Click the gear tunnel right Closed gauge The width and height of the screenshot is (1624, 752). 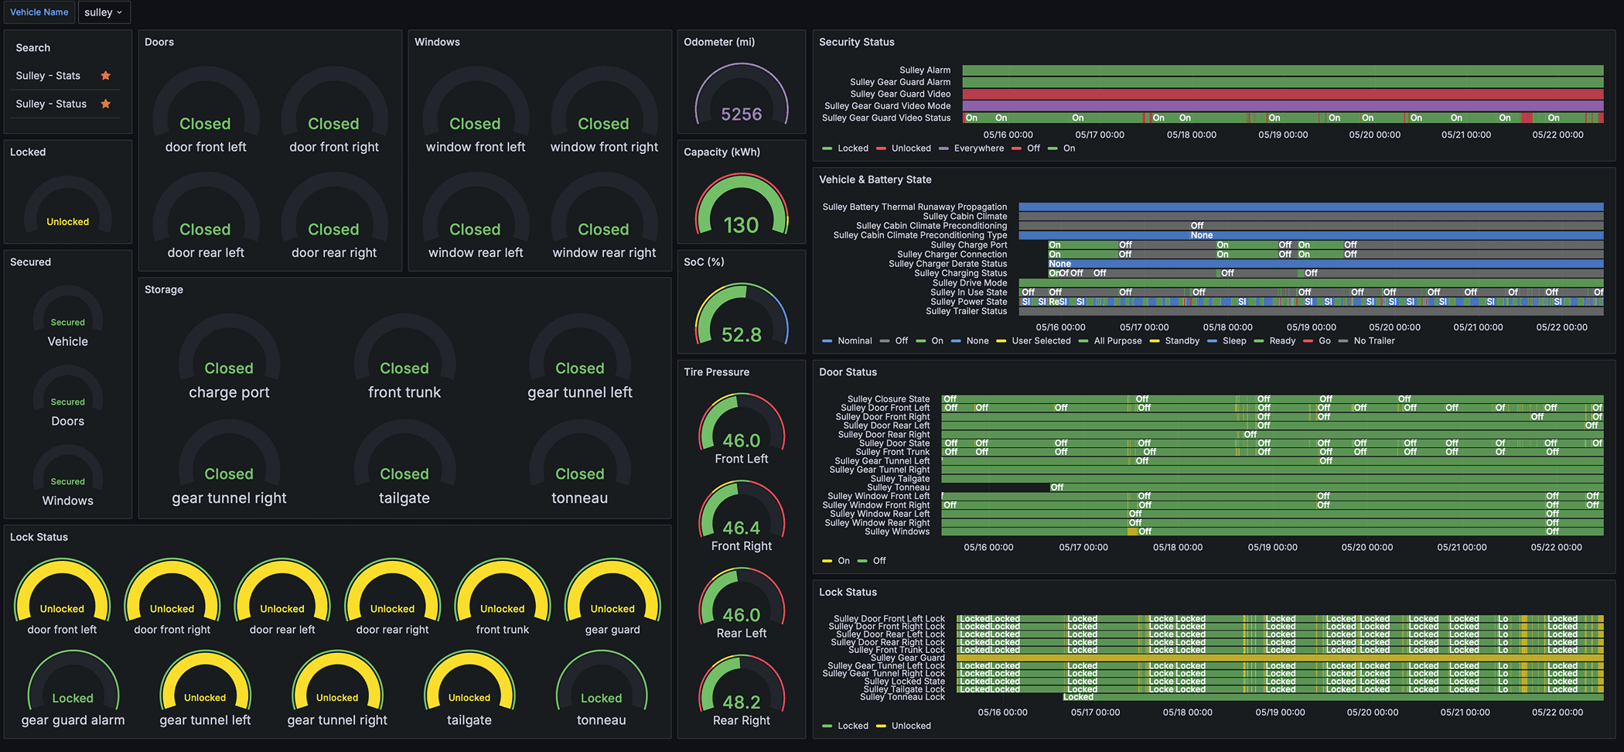click(x=229, y=463)
